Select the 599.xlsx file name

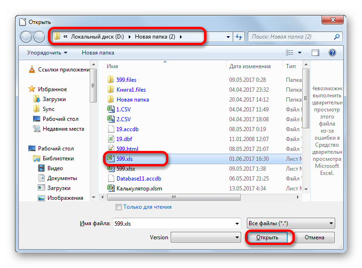[x=126, y=169]
